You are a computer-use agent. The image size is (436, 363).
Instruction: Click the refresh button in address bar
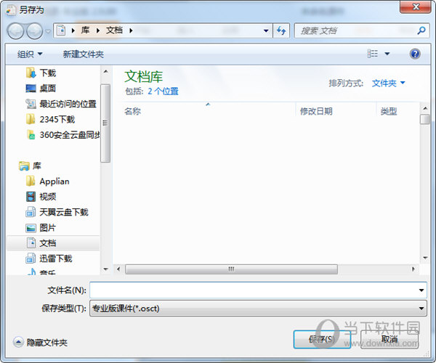point(281,30)
